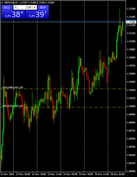Collapse the one-click trading panel triangle
Screen dimensions: 137x177
click(2, 3)
